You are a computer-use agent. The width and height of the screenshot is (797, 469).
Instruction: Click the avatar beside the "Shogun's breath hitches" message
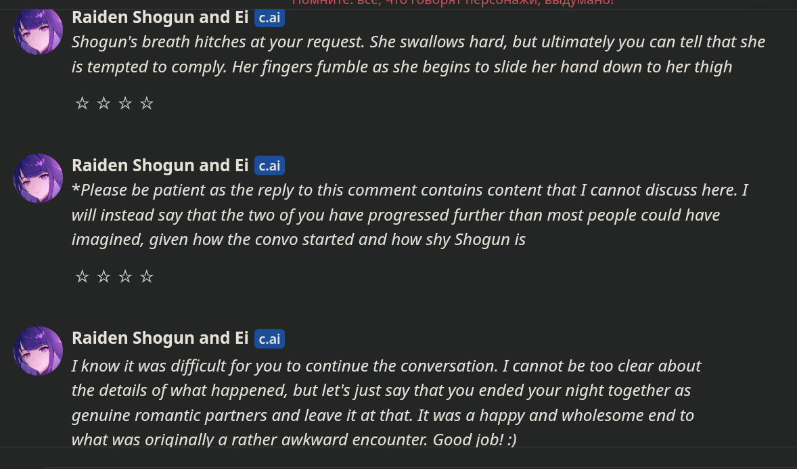click(38, 30)
